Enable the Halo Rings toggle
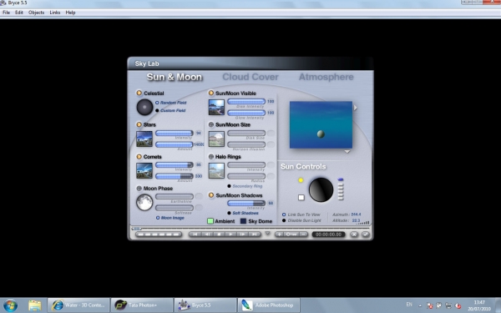Image resolution: width=501 pixels, height=313 pixels. pos(211,157)
